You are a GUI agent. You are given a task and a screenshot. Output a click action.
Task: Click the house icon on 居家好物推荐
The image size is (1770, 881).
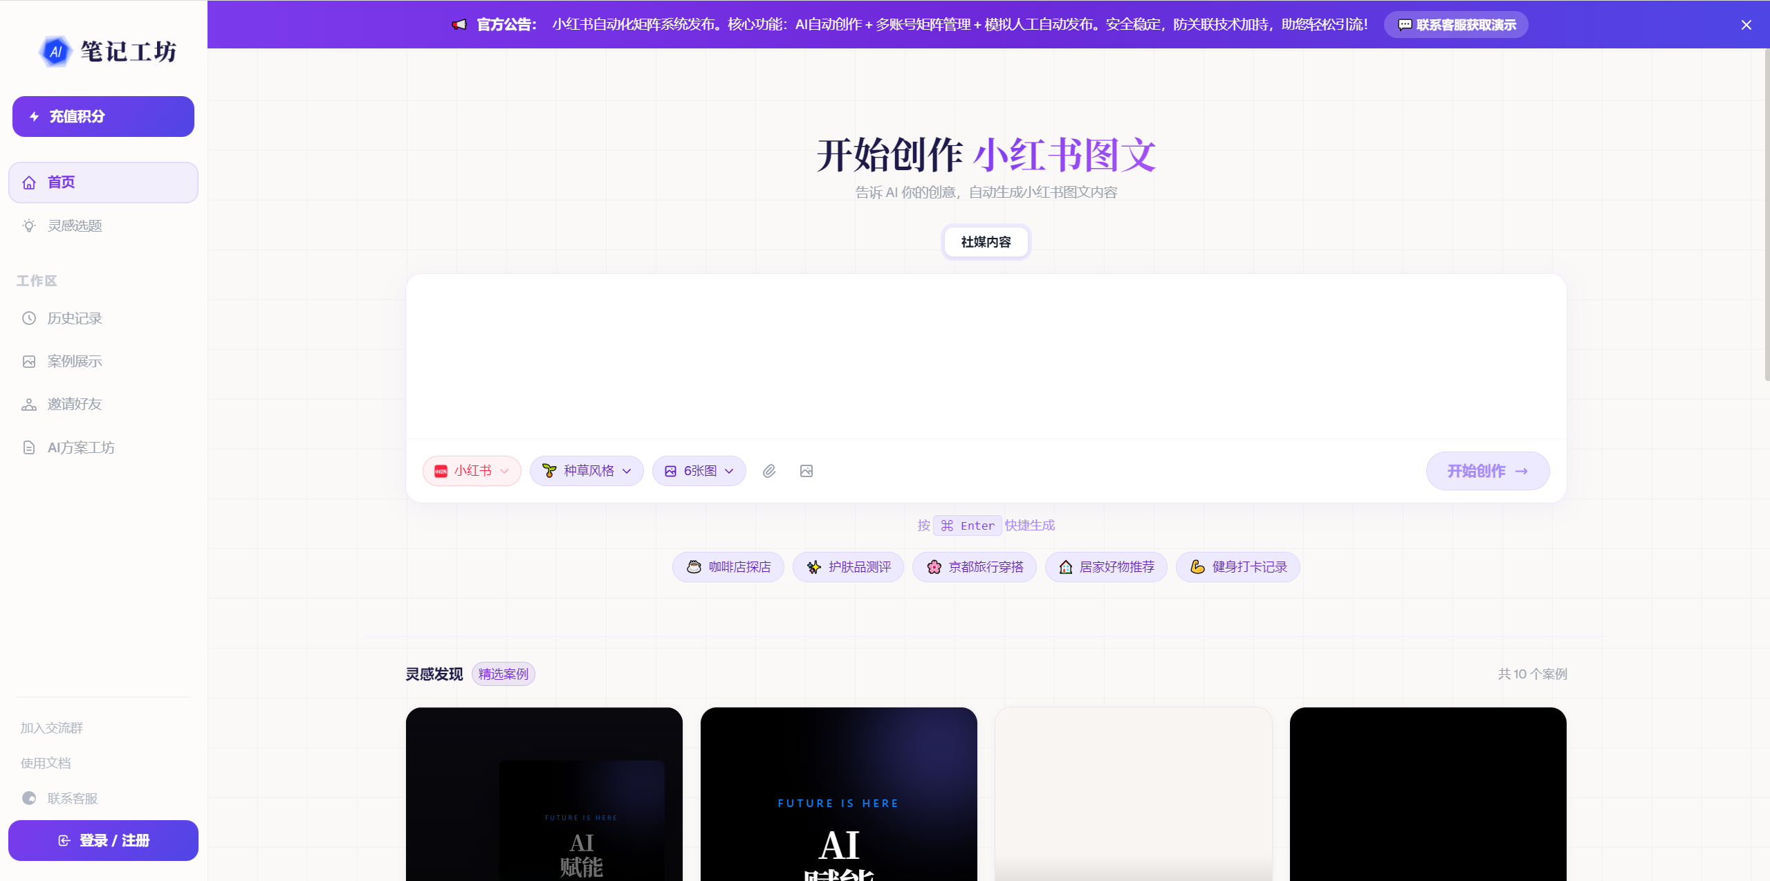point(1066,567)
